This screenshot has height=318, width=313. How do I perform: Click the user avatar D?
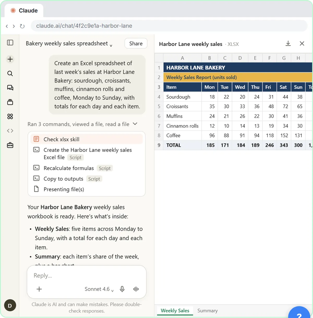pos(10,305)
